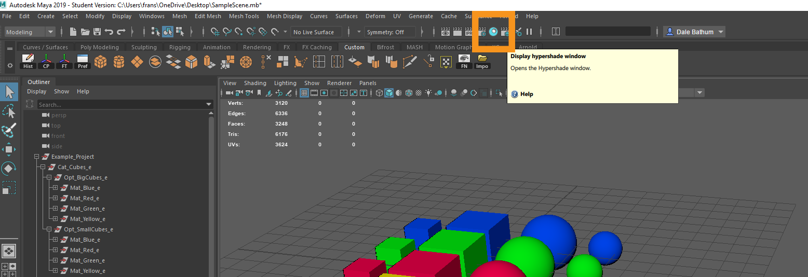Save the scene with the disk icon
Viewport: 808px width, 277px height.
(97, 32)
